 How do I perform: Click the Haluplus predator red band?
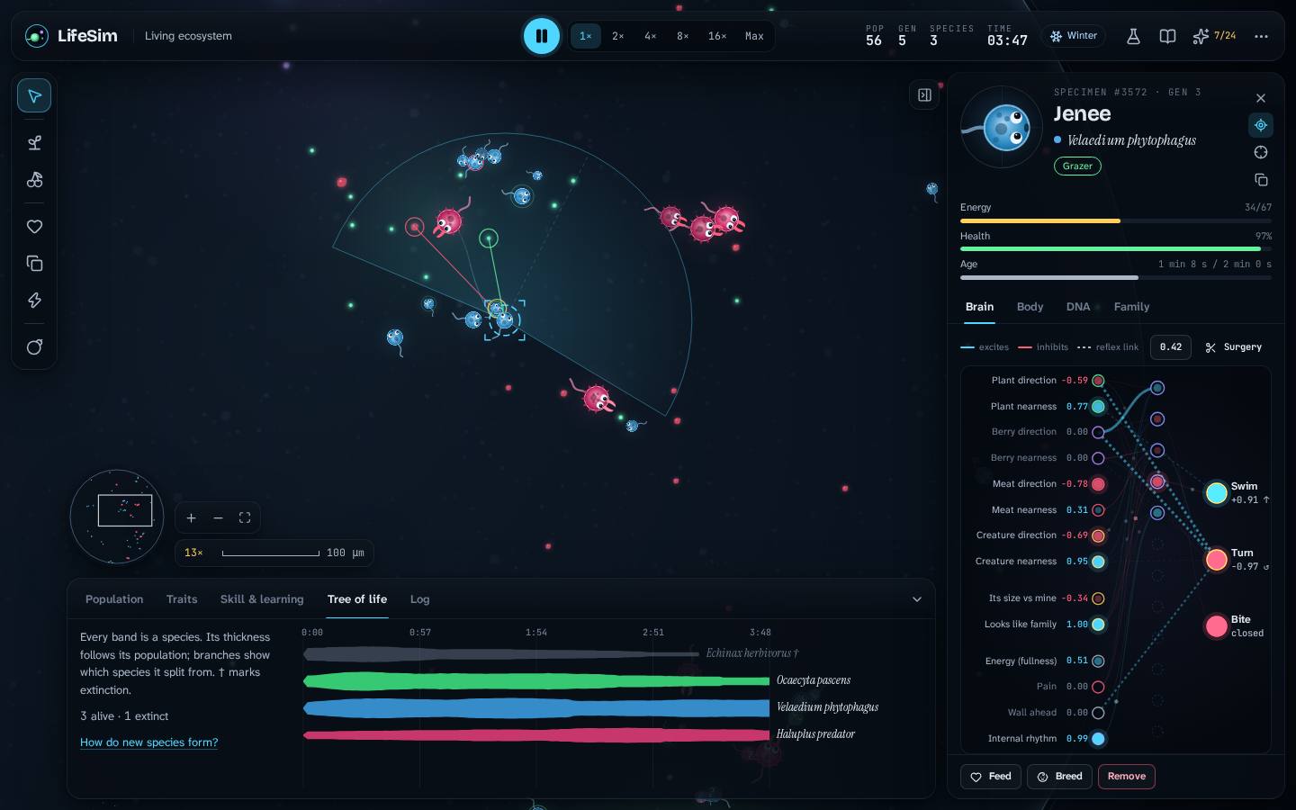click(x=537, y=735)
